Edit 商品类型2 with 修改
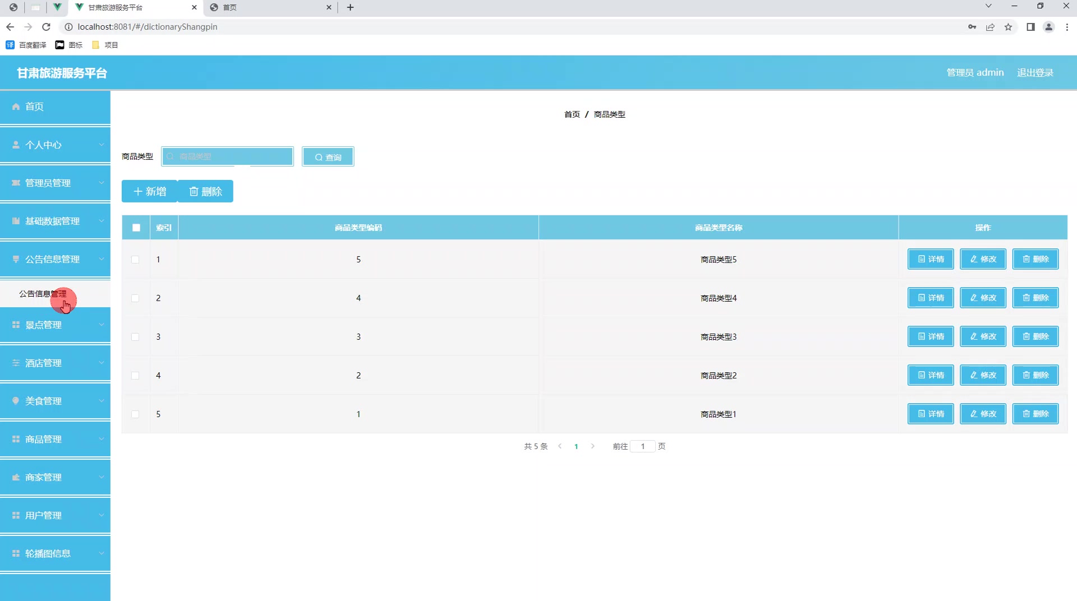 pyautogui.click(x=983, y=375)
